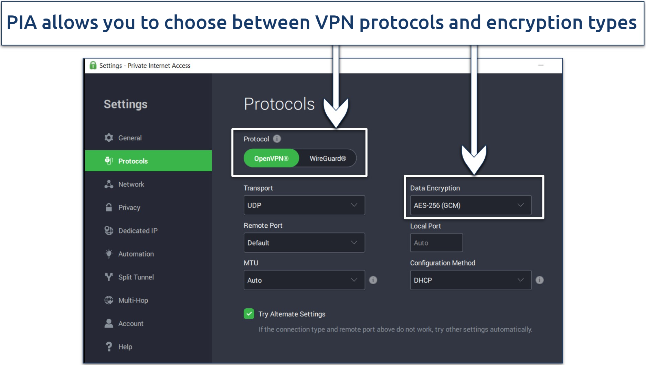Click the Protocol info tooltip icon
Image resolution: width=646 pixels, height=365 pixels.
277,139
